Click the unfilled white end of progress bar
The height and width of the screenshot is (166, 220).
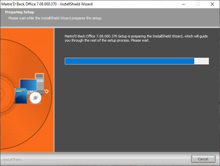202,61
